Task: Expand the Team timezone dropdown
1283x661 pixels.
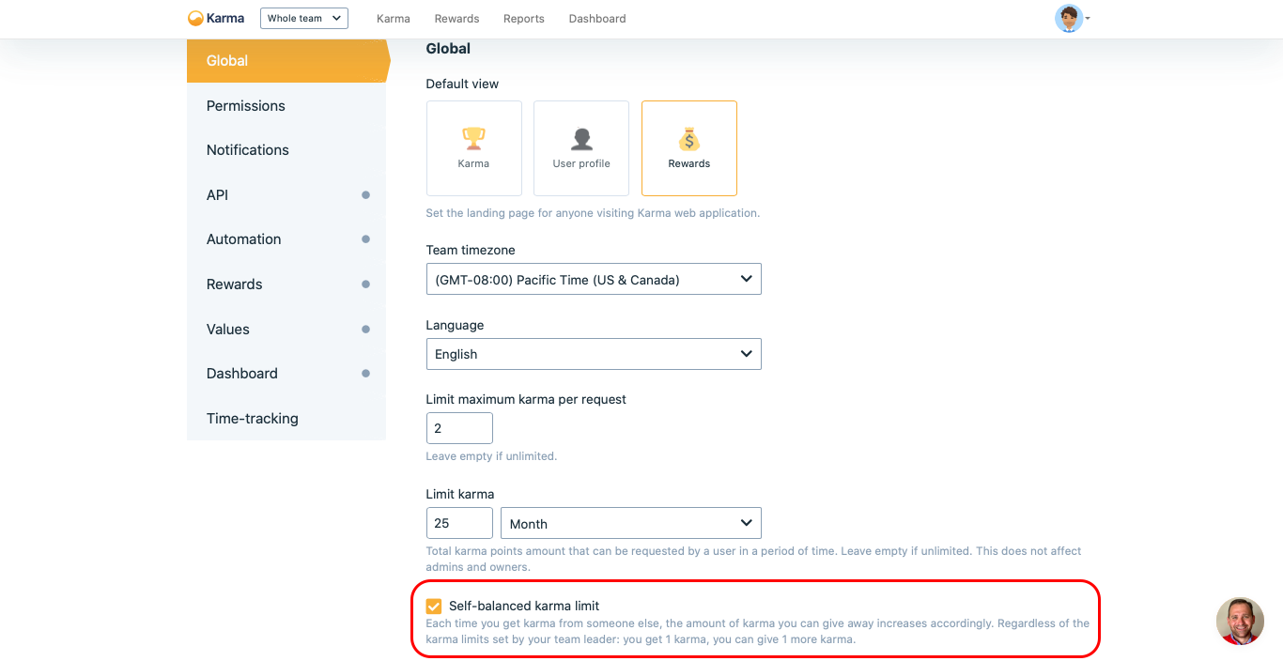Action: (x=594, y=279)
